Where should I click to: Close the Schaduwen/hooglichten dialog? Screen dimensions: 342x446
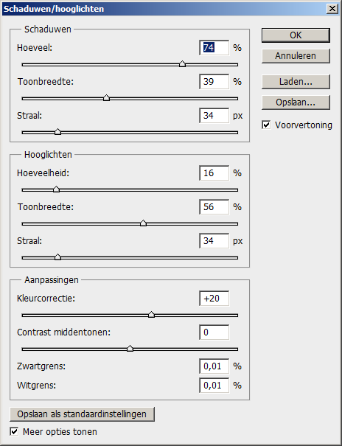[332, 9]
